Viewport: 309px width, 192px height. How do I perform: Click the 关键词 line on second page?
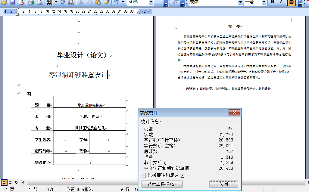pos(228,88)
